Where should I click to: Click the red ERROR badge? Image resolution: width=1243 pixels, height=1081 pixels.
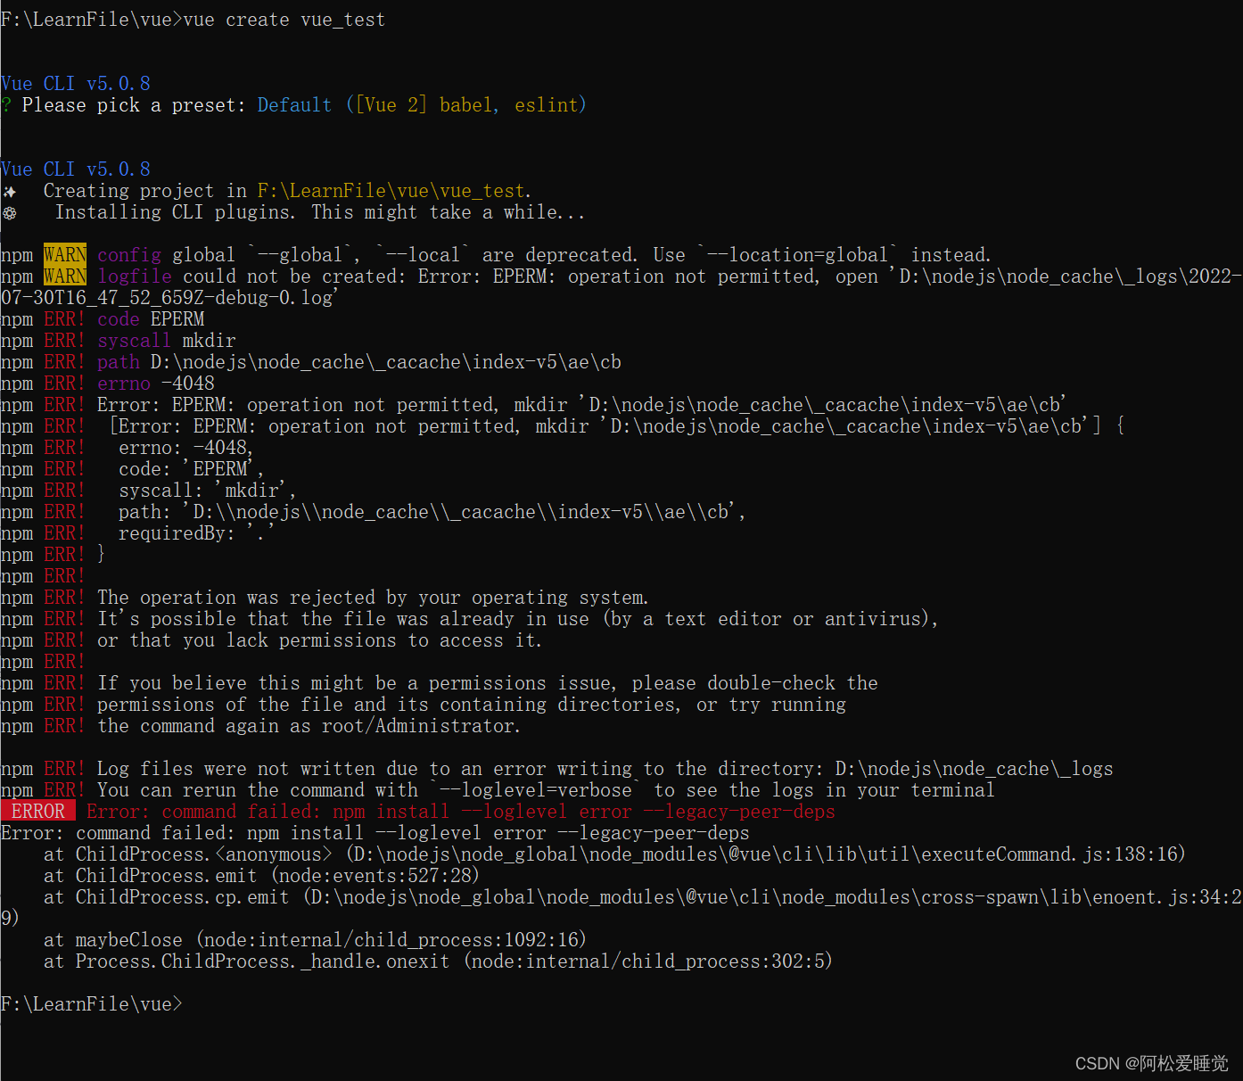click(38, 812)
